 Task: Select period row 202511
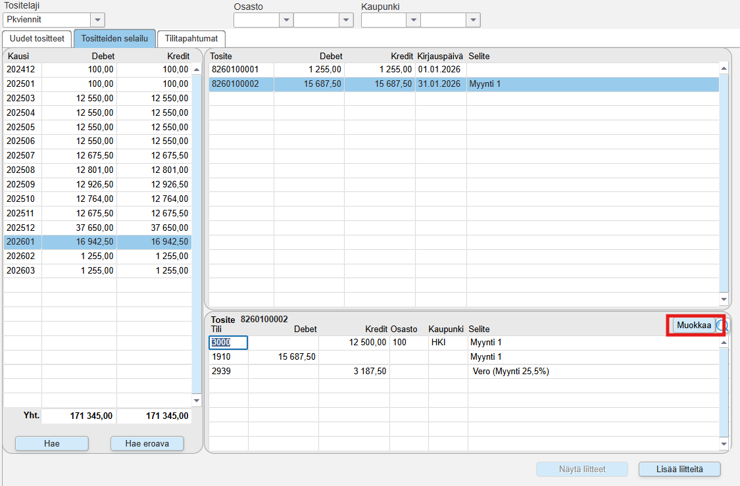point(98,213)
